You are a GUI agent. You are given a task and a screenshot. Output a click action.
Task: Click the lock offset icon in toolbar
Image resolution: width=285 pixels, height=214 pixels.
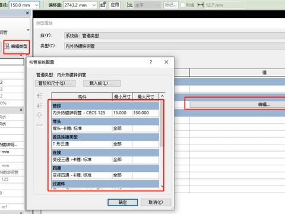tap(103, 5)
